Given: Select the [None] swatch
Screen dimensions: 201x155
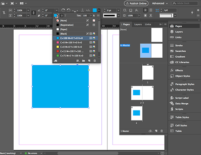Looking at the screenshot, I should [75, 20].
